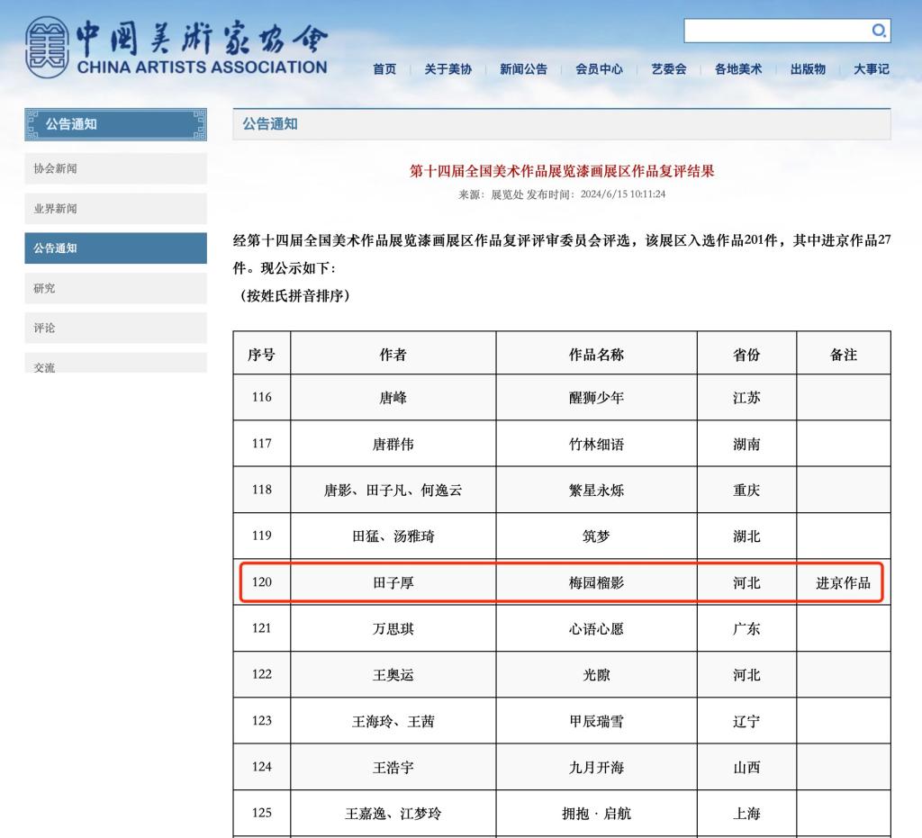
Task: Open the 首页 navigation item
Action: click(x=384, y=69)
